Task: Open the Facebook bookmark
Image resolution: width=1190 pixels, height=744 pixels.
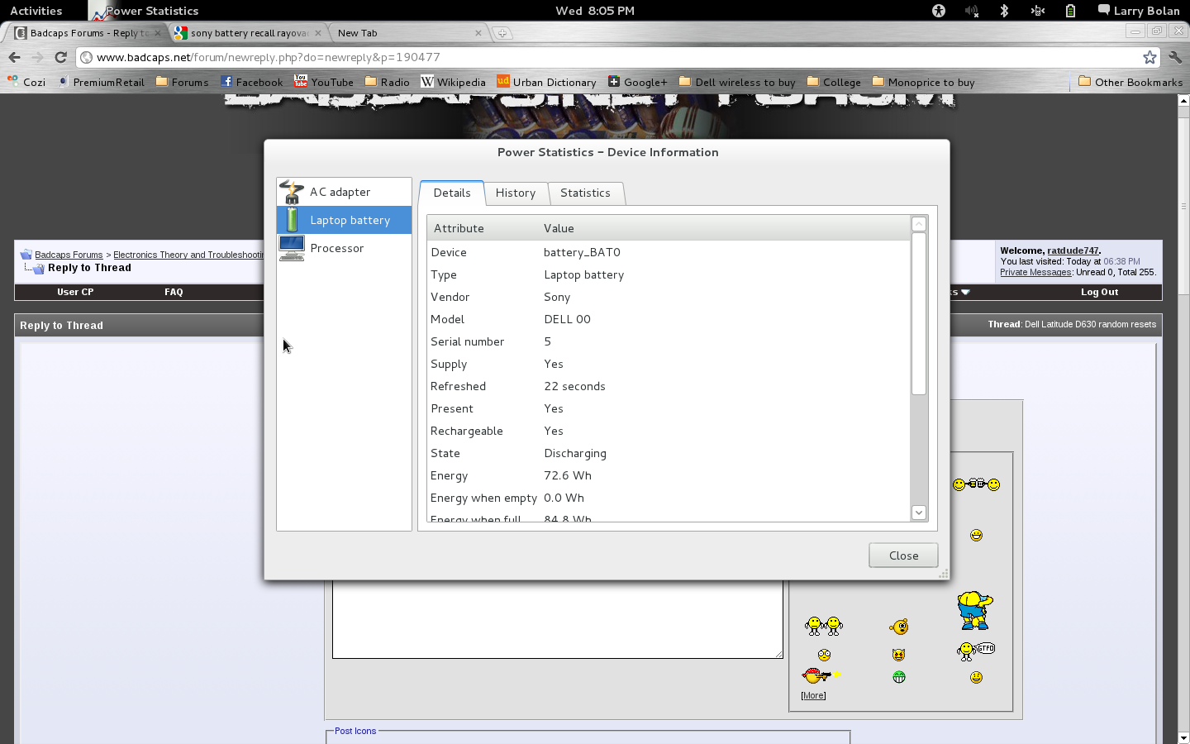Action: coord(251,82)
